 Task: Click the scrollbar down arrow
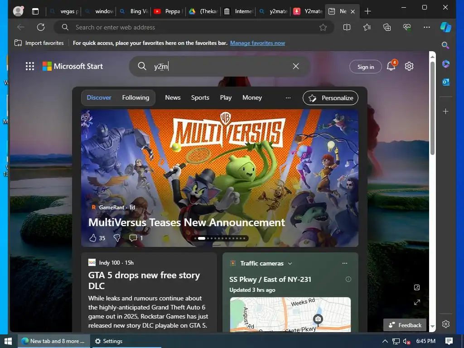coord(432,326)
